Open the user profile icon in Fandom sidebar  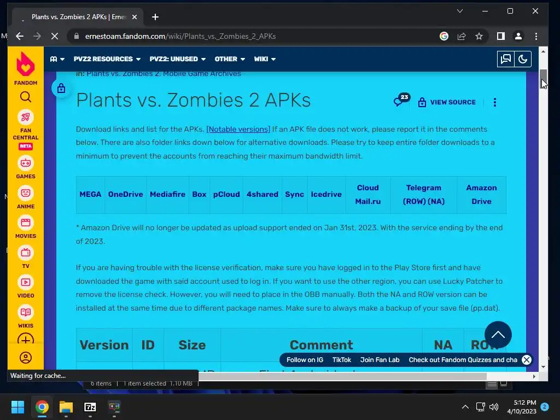point(25,358)
